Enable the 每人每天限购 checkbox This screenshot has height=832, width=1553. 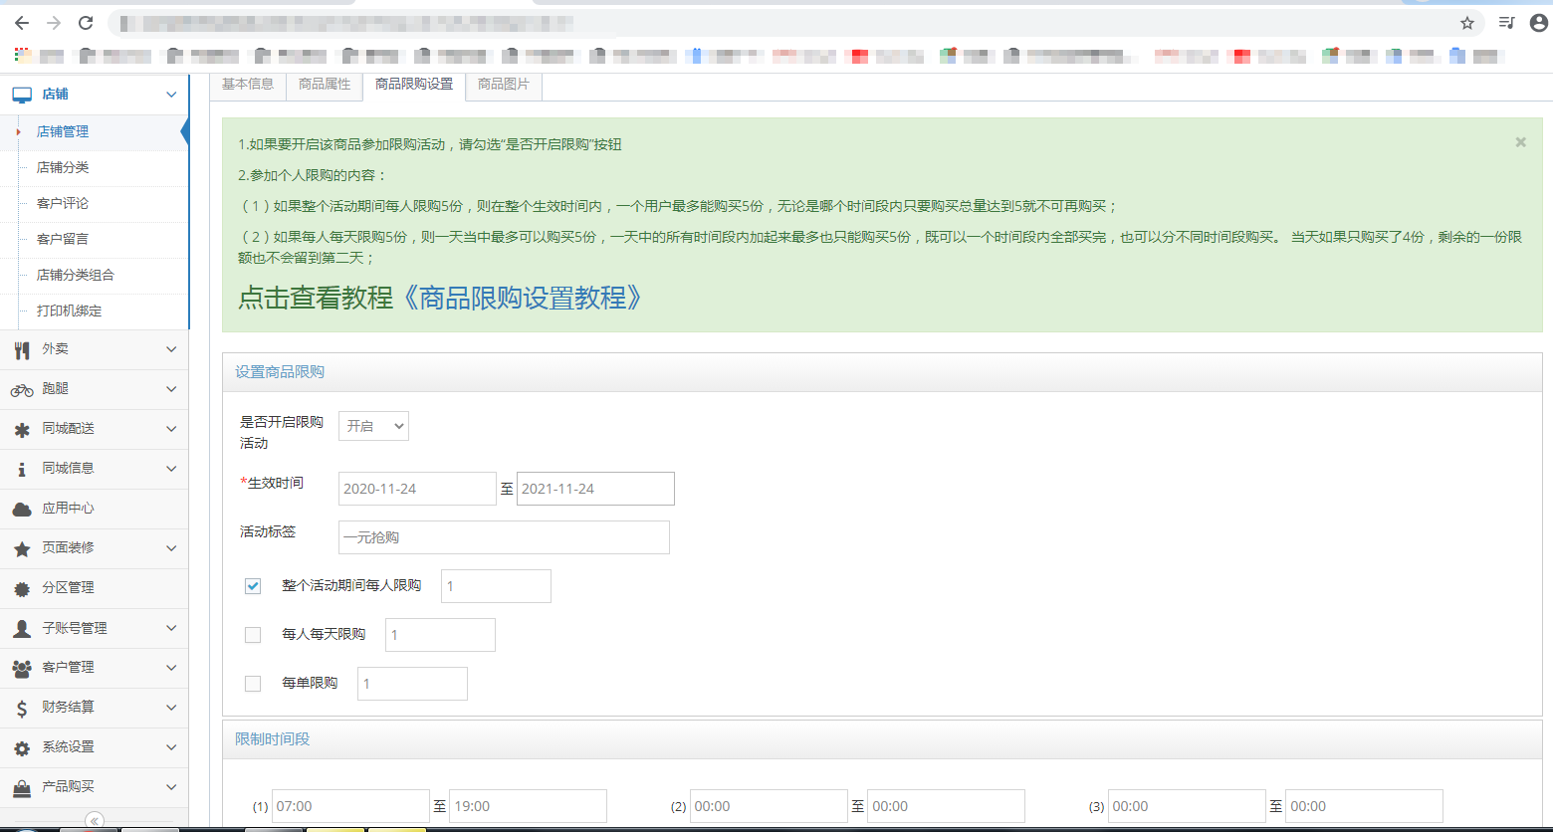(x=253, y=634)
